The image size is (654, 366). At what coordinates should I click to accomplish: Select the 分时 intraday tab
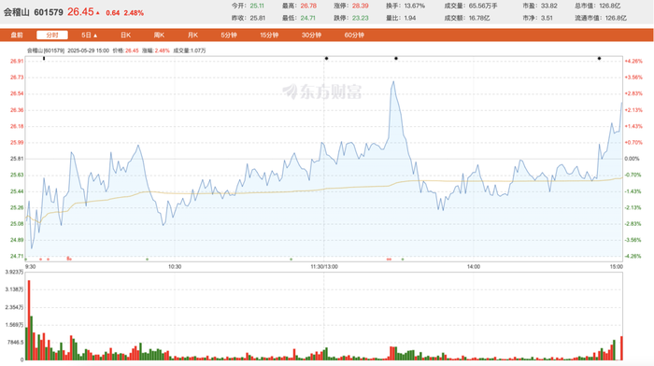[x=52, y=35]
